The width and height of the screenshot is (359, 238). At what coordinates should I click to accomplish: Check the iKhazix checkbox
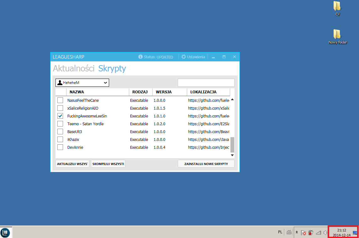[x=60, y=139]
